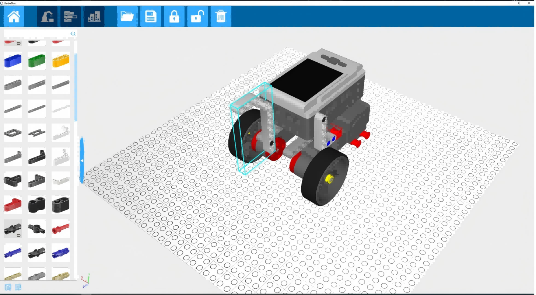Image resolution: width=536 pixels, height=295 pixels.
Task: Open the city scene mode
Action: point(94,17)
